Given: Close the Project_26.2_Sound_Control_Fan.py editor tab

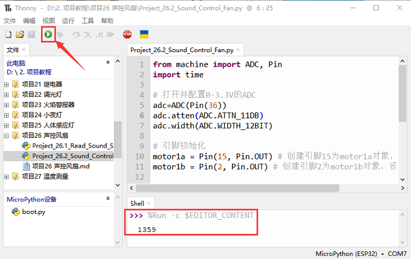Looking at the screenshot, I should point(238,50).
